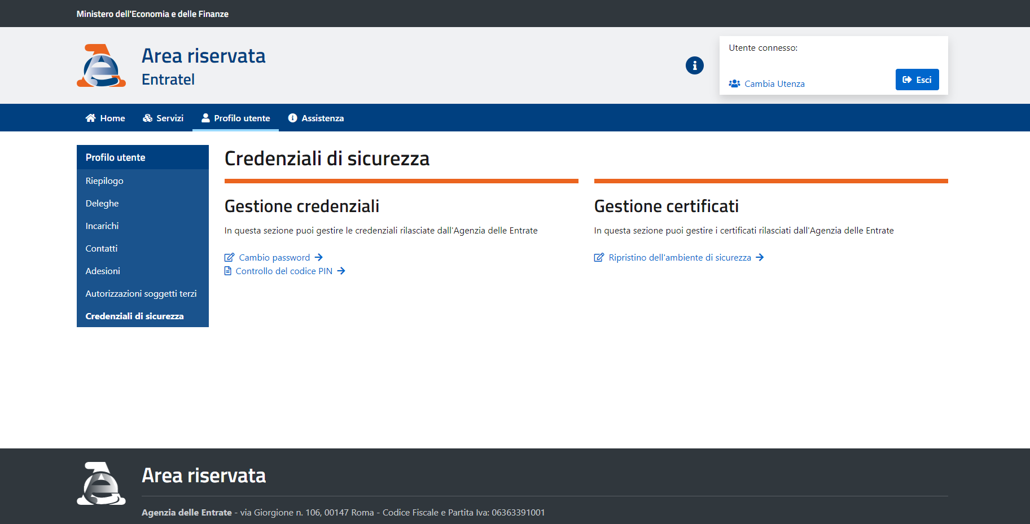
Task: Open the Cambio password link
Action: point(274,257)
